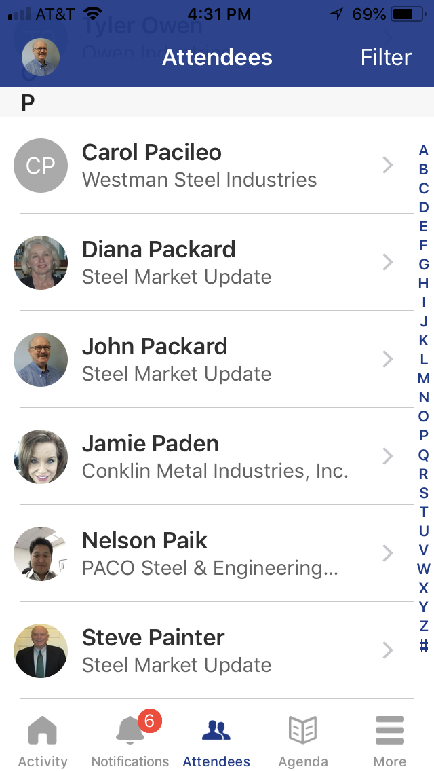Select the Attendees people icon

[x=216, y=732]
